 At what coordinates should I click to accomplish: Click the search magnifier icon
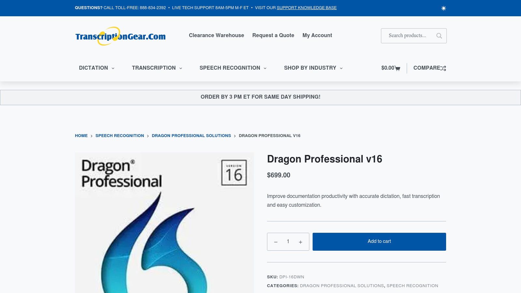click(x=439, y=36)
